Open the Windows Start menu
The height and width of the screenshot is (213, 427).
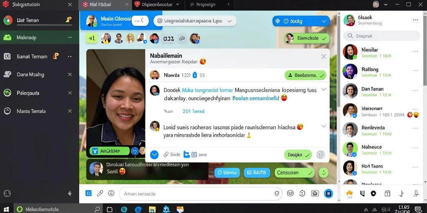tap(6, 209)
